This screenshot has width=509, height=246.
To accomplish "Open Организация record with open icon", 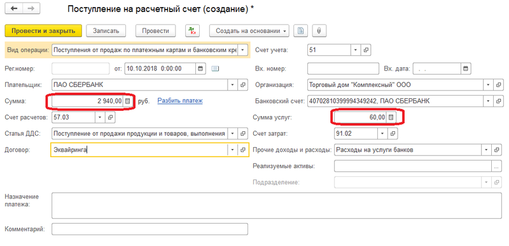I will tap(498, 85).
